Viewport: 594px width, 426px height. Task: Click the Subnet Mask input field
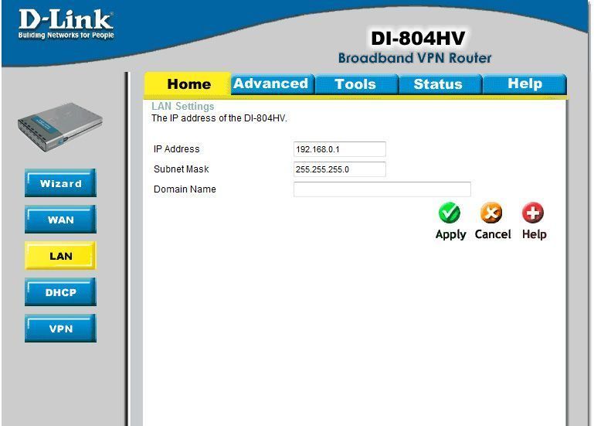coord(340,169)
